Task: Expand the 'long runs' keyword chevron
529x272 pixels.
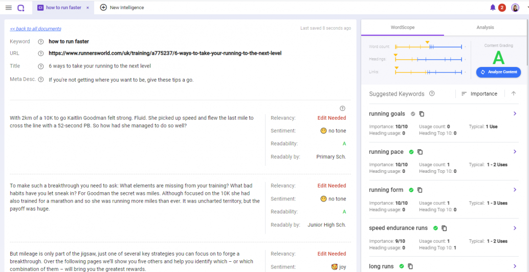Action: tap(515, 266)
